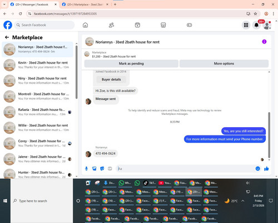Open the notifications bell
Screen dimensions: 278x223
[x=256, y=25]
